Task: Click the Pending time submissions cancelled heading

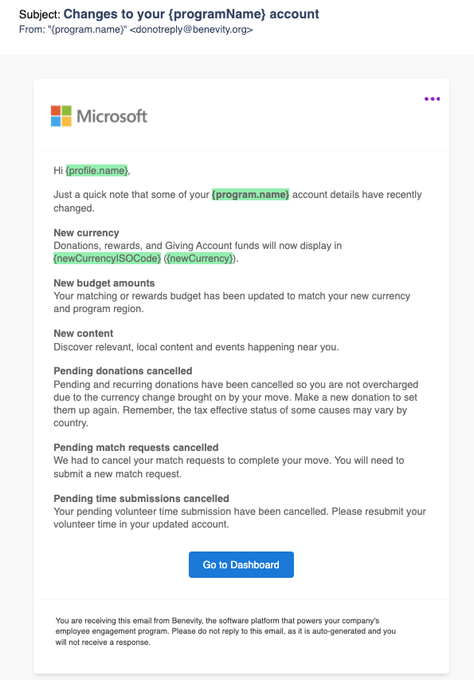Action: (141, 499)
